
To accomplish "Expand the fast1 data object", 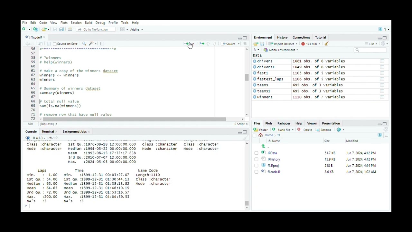I will 255,73.
